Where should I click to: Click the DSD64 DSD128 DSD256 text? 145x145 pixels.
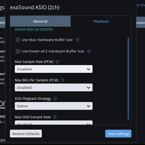(34, 29)
